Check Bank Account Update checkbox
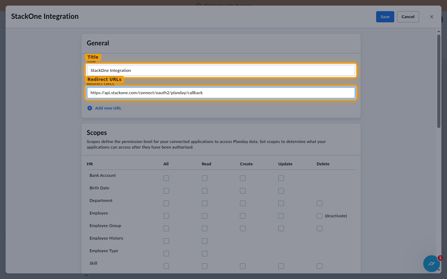The width and height of the screenshot is (447, 279). pos(281,178)
